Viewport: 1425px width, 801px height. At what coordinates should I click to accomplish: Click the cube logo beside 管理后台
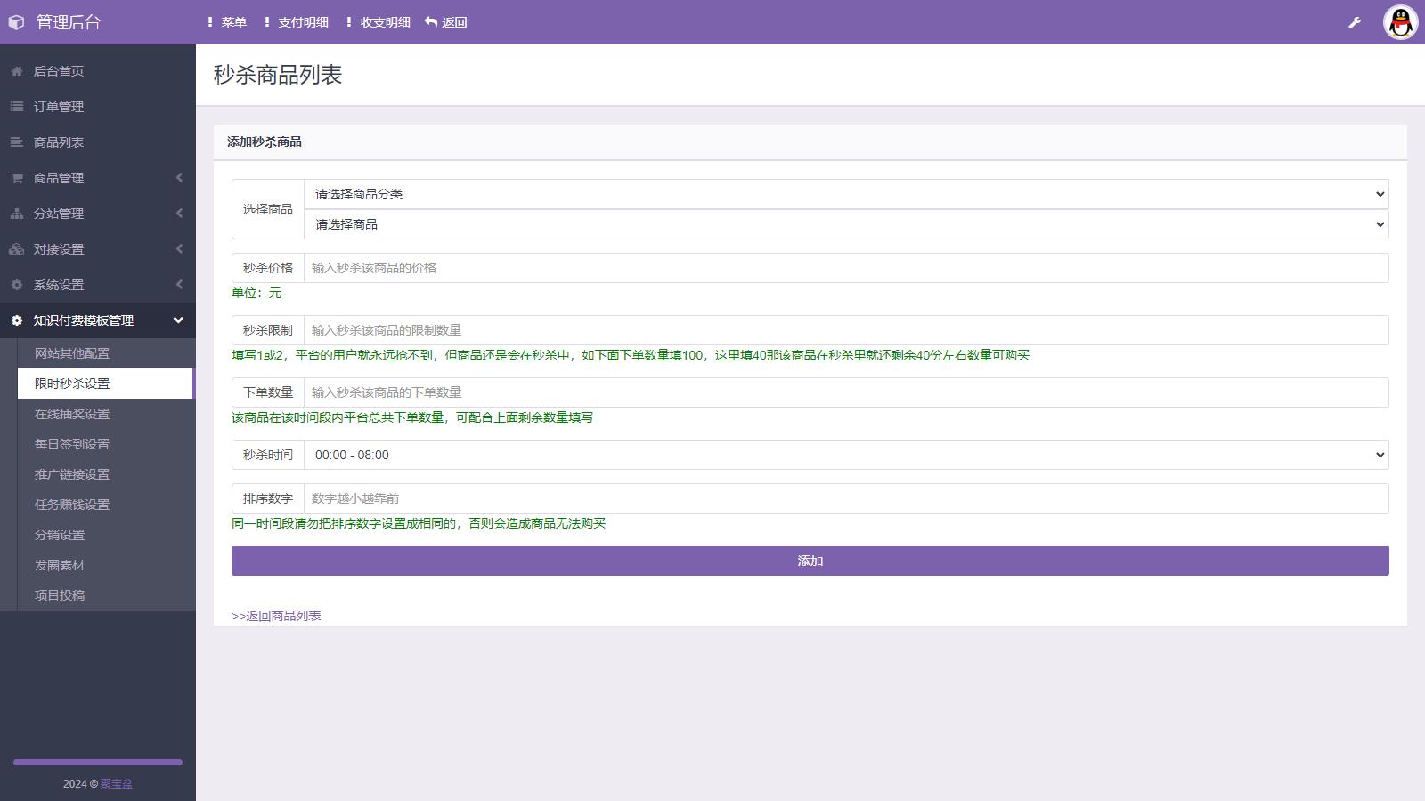16,22
